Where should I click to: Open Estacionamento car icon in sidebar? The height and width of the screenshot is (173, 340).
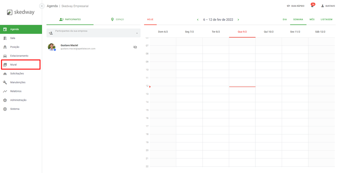click(x=5, y=56)
